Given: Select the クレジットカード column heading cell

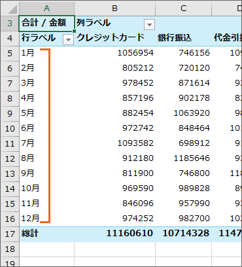Looking at the screenshot, I should pos(114,39).
